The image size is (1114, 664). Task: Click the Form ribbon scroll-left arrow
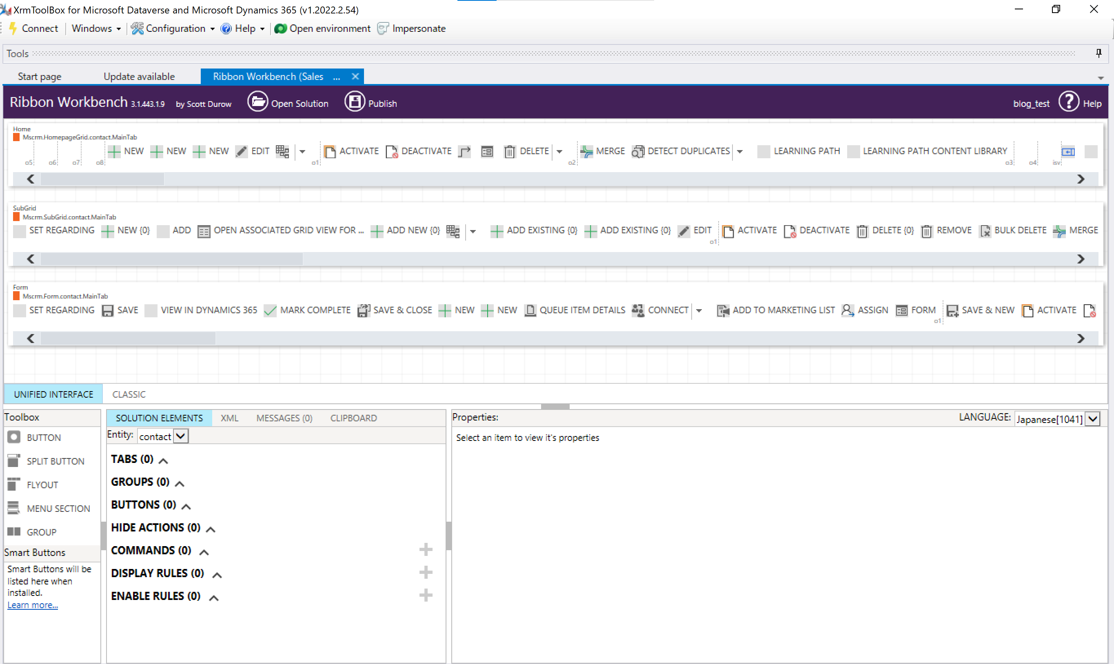tap(31, 338)
